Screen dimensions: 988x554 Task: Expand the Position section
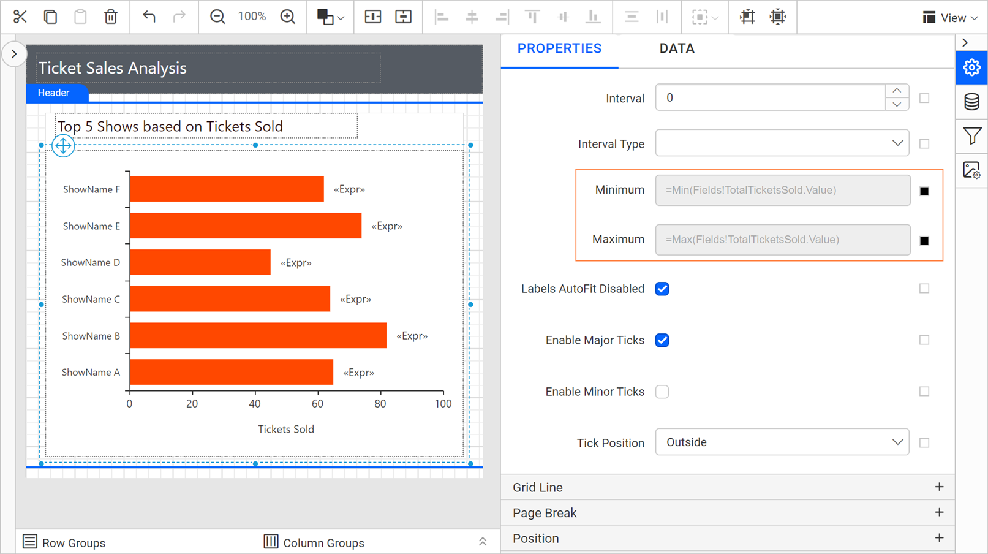coord(728,539)
